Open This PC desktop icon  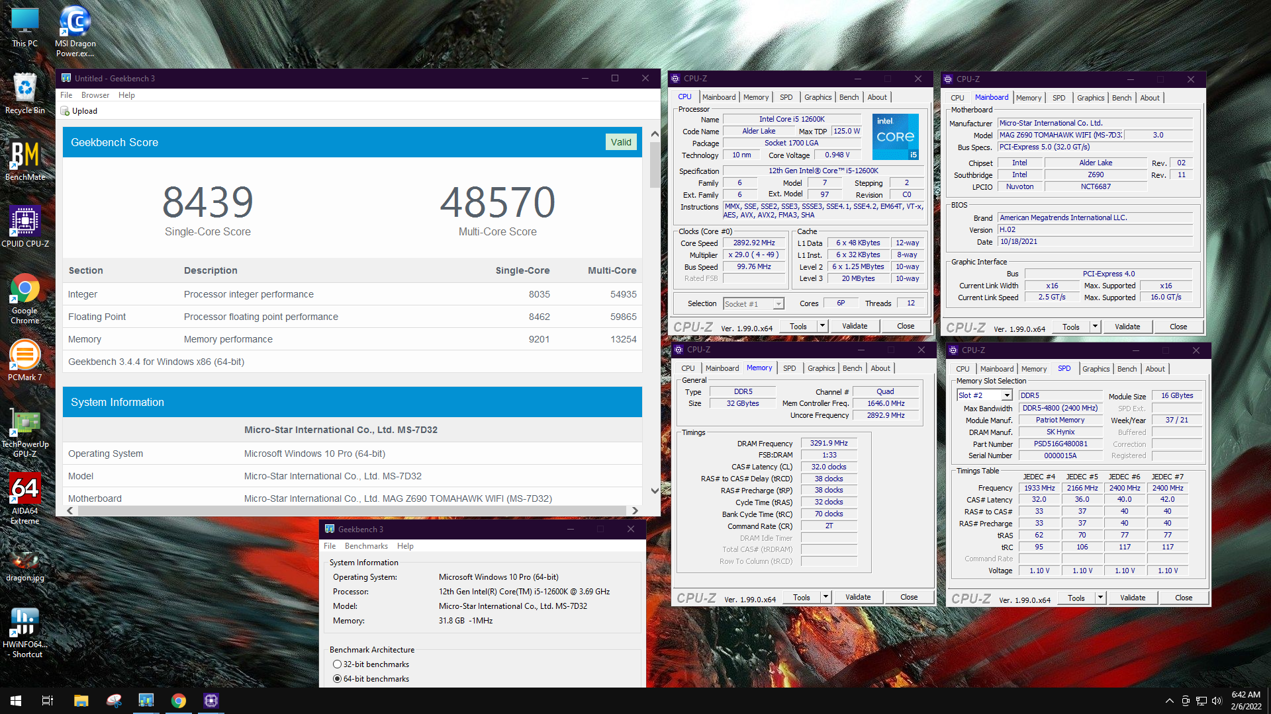click(x=24, y=27)
